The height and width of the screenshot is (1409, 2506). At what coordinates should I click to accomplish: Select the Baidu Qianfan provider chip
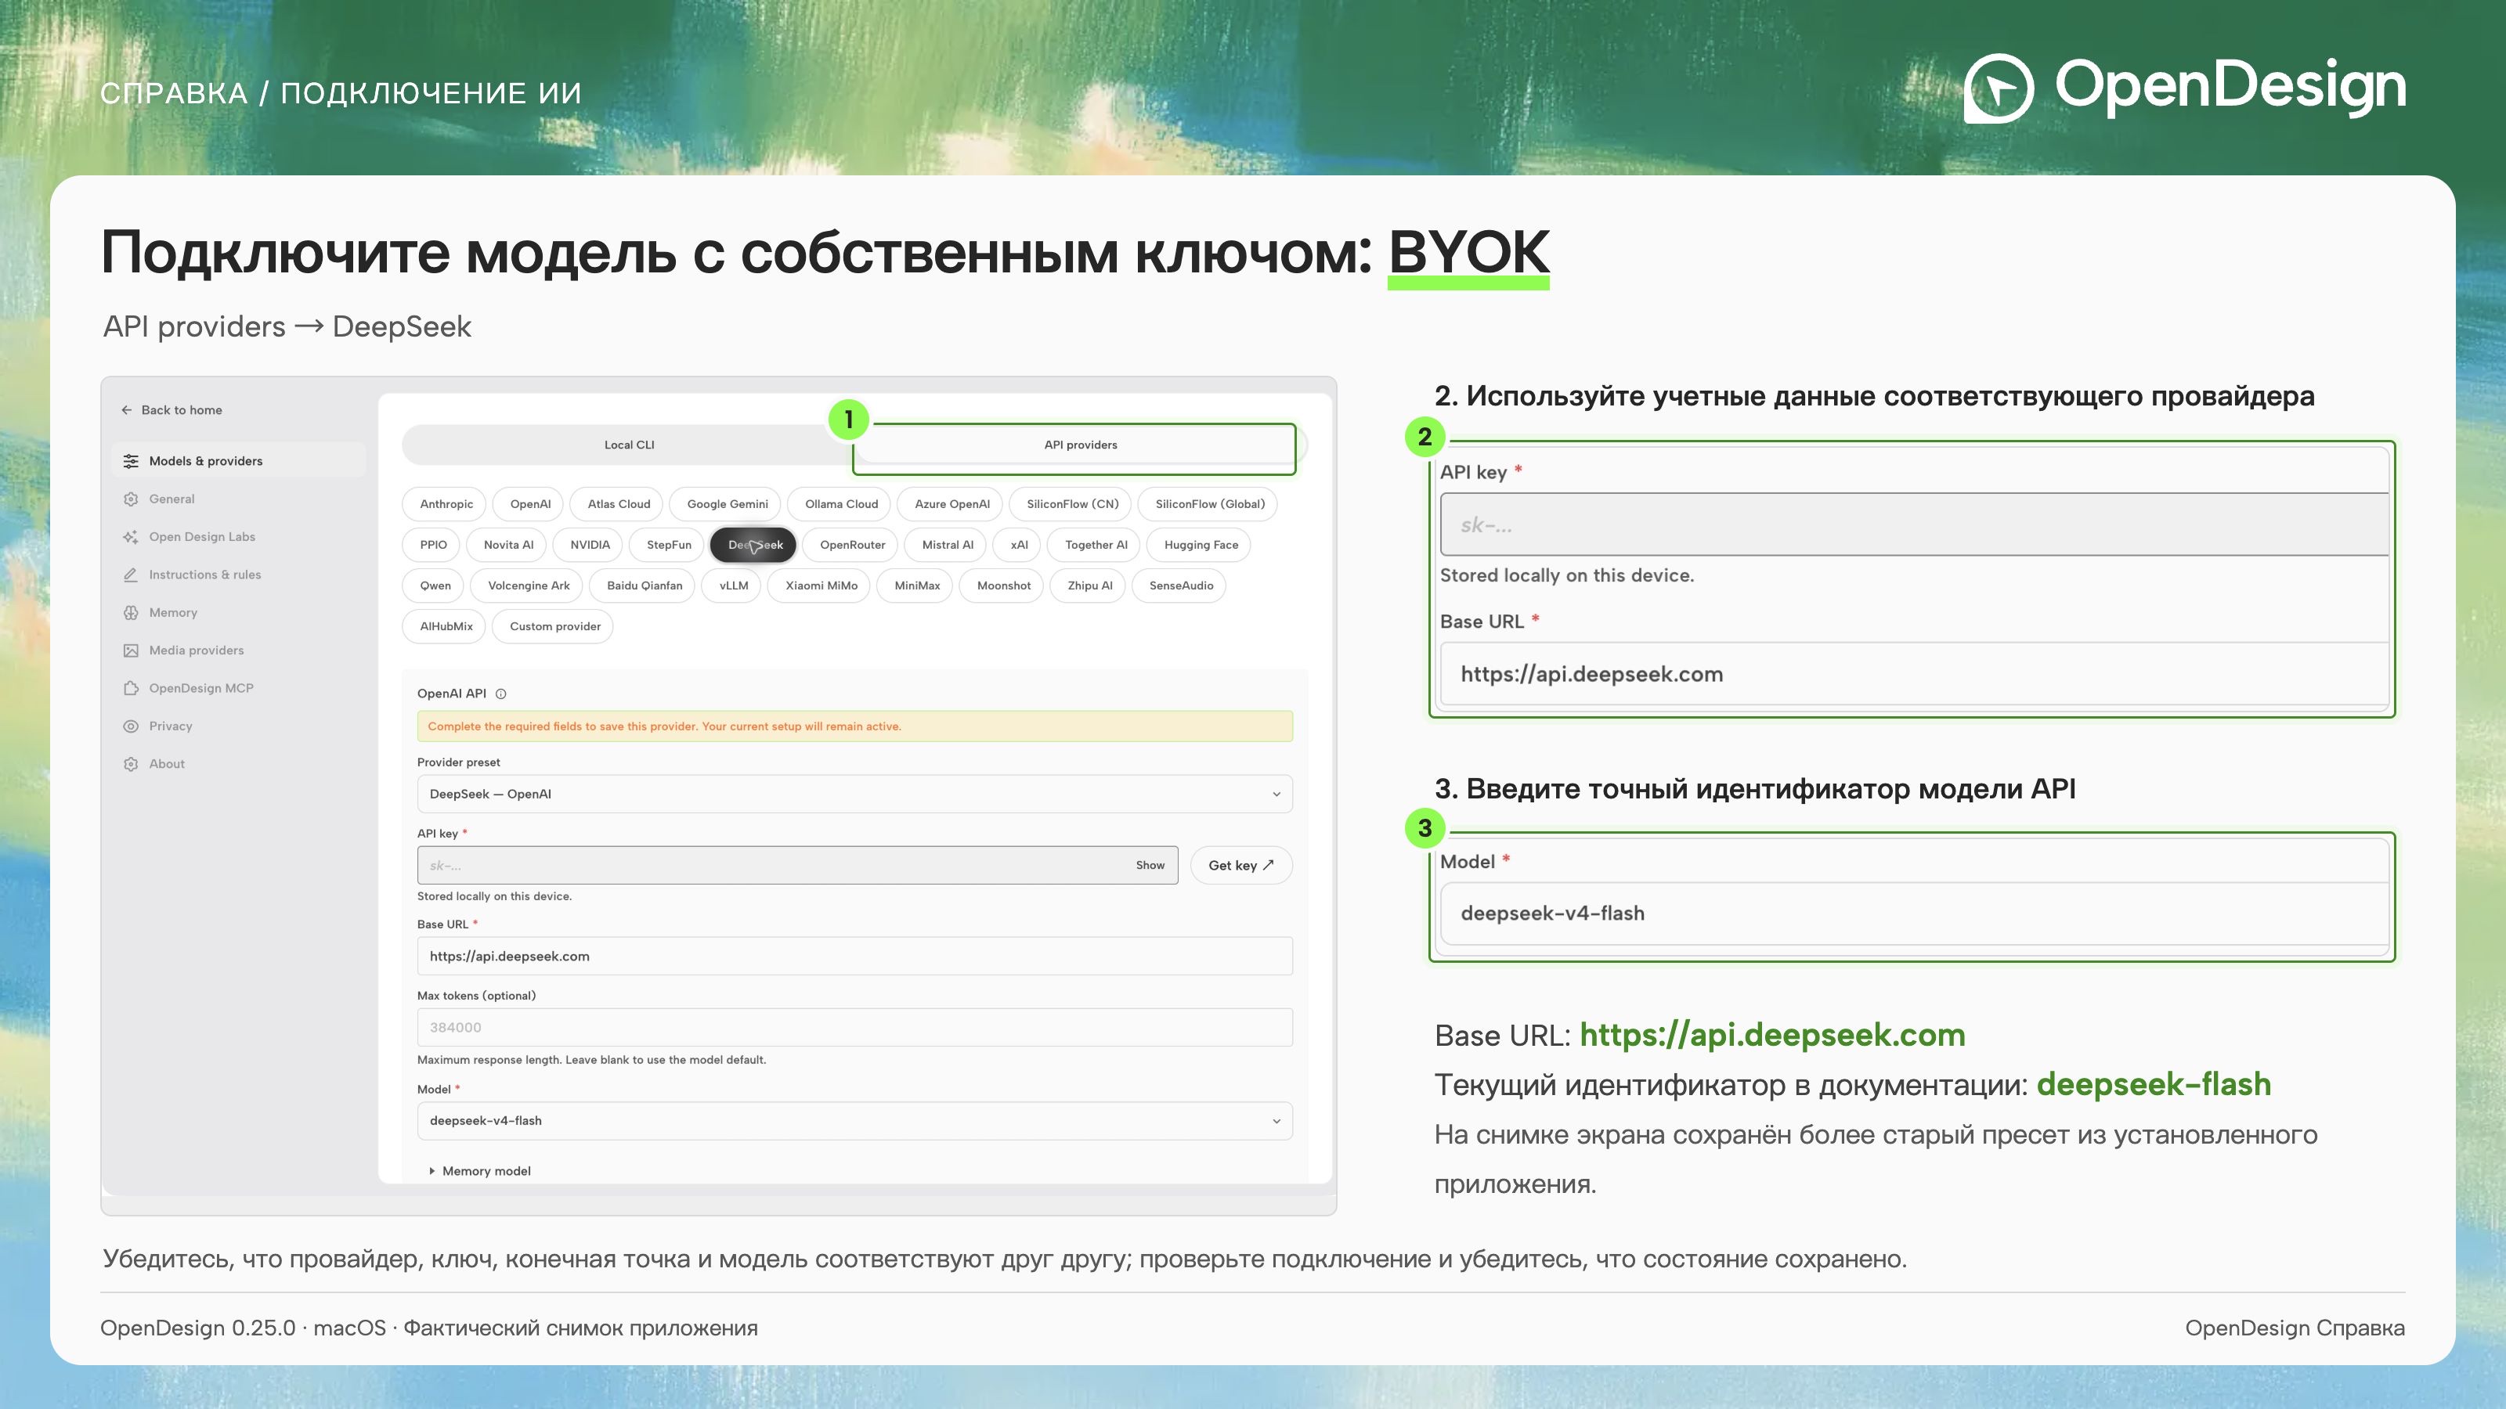click(x=644, y=586)
